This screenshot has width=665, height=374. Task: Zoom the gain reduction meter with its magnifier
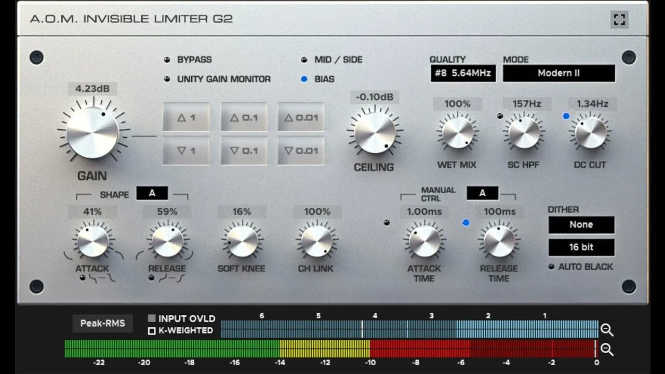pos(607,329)
